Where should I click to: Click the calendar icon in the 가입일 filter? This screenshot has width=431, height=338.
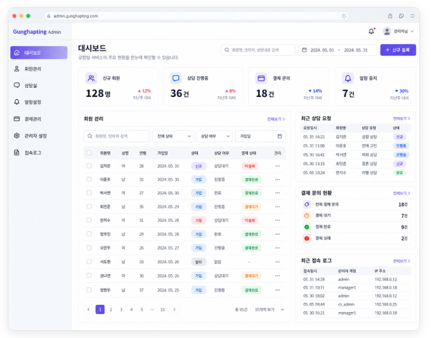pos(280,136)
